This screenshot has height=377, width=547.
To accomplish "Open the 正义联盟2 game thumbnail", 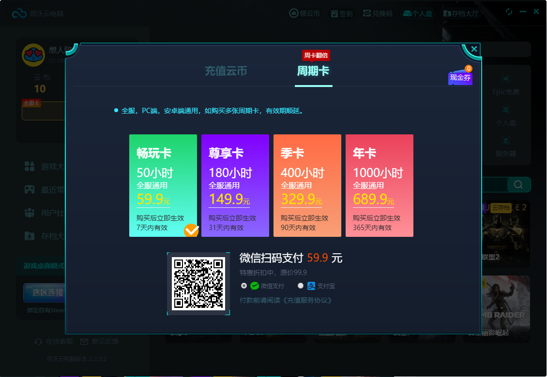I will pos(506,234).
